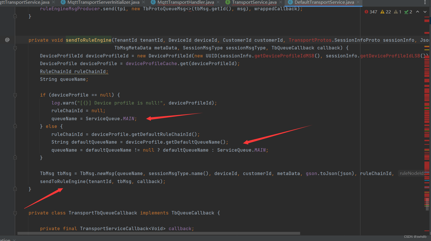Click the @ gutter icon beside sendToRuleEngine

pos(7,40)
